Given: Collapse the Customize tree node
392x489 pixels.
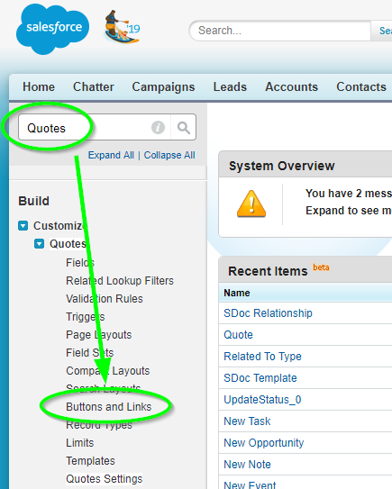Looking at the screenshot, I should point(23,225).
